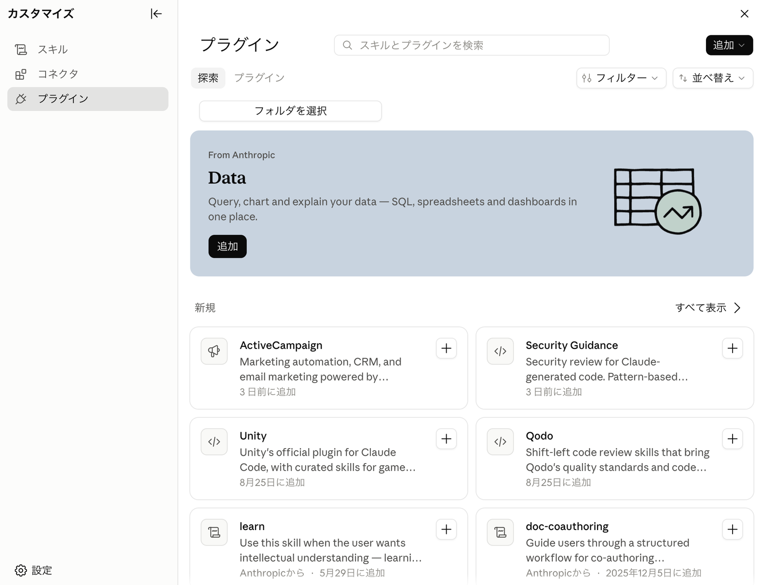Click the プラグイン plug icon in sidebar

coord(21,99)
